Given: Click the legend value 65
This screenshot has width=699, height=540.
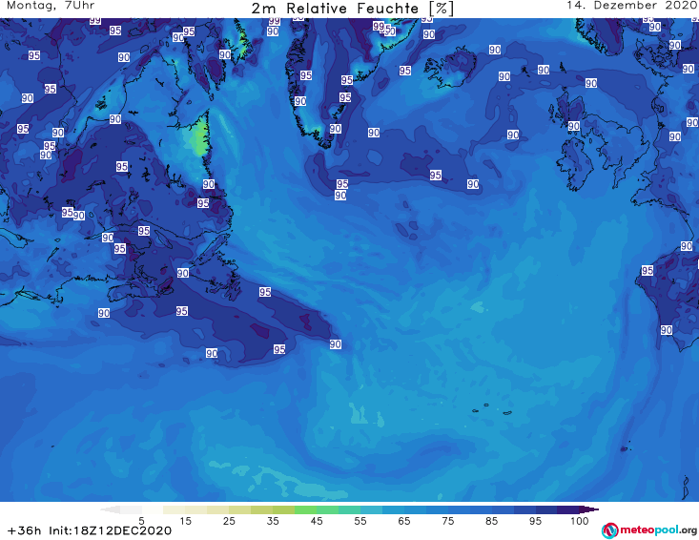Looking at the screenshot, I should (x=404, y=521).
